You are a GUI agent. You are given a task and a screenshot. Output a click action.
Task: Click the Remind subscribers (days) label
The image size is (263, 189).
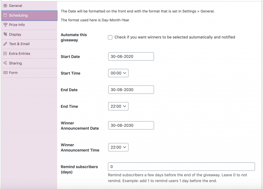[x=79, y=170]
